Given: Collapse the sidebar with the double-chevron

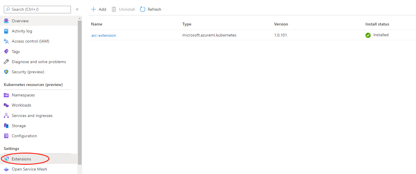Looking at the screenshot, I should point(77,9).
